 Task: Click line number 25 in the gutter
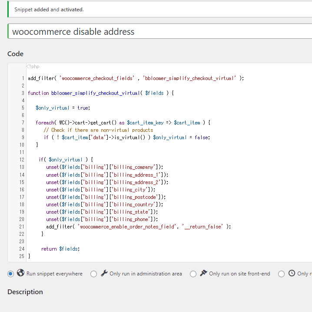click(21, 256)
